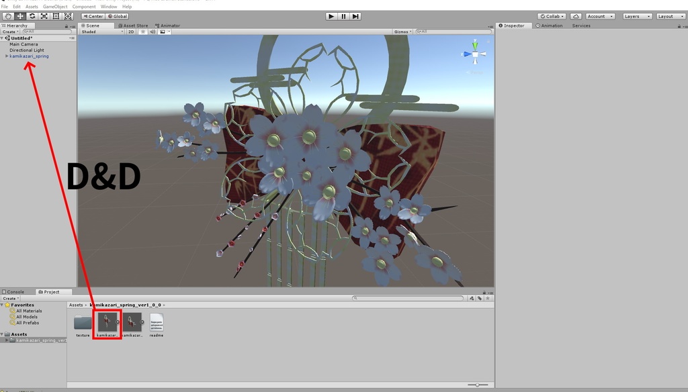The height and width of the screenshot is (392, 688).
Task: Expand the kamikazari_spring hierarchy object
Action: (7, 56)
